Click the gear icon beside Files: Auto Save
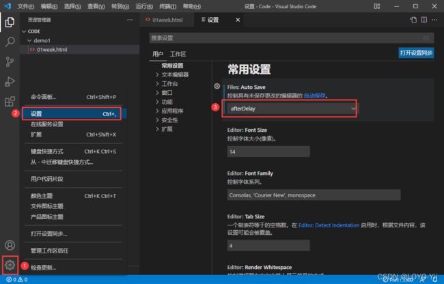The image size is (444, 284). pyautogui.click(x=217, y=86)
